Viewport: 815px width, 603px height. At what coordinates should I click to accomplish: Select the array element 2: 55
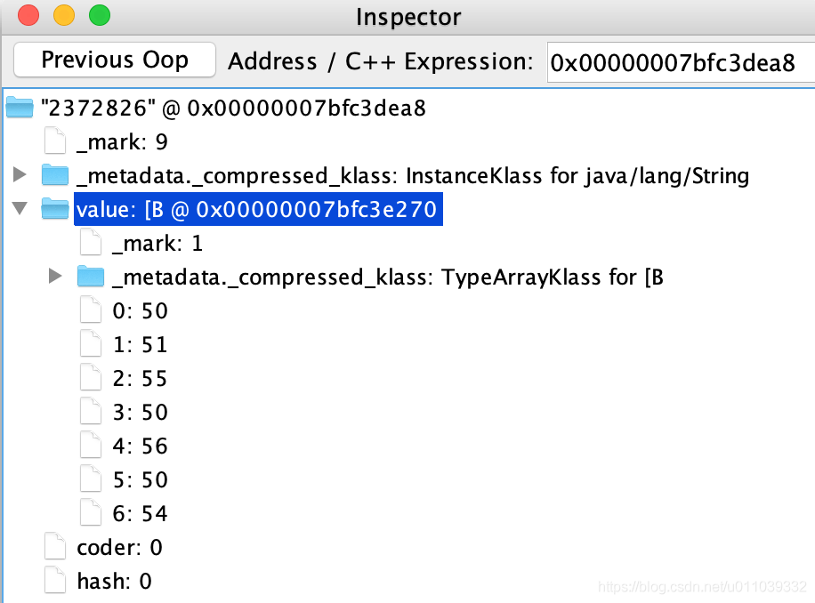click(141, 378)
